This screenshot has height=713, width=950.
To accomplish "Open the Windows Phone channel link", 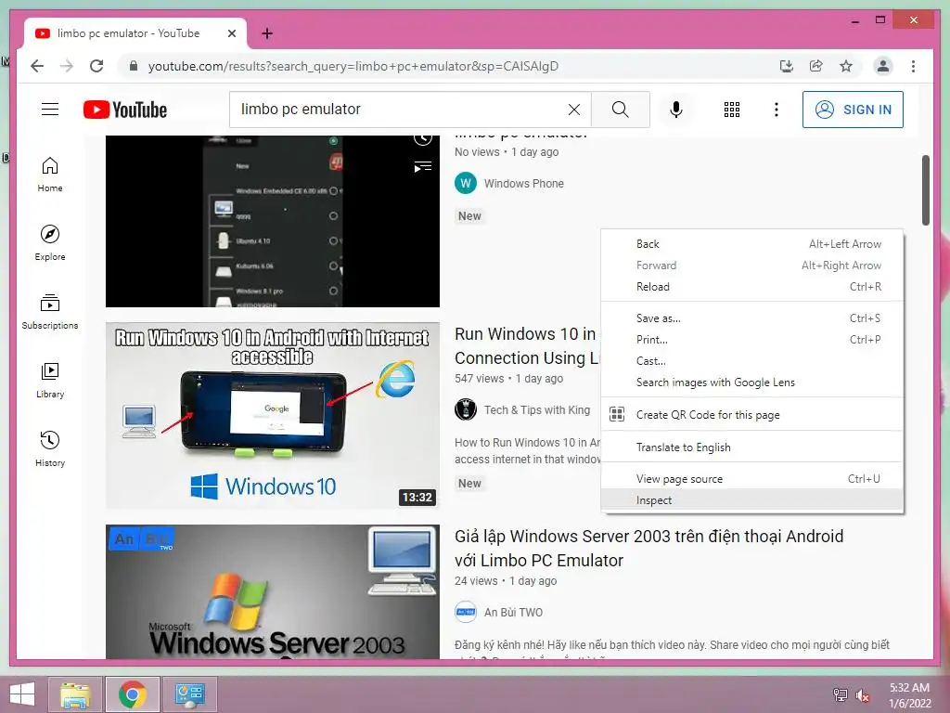I will click(523, 183).
